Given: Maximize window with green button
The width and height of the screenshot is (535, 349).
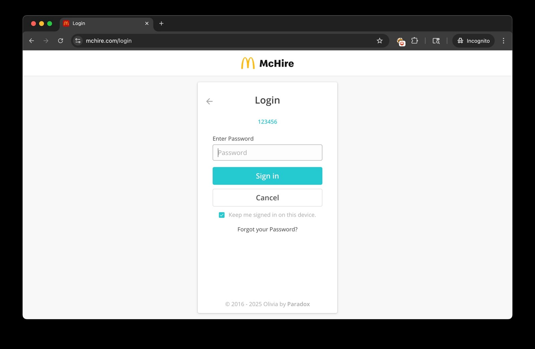Looking at the screenshot, I should point(50,23).
